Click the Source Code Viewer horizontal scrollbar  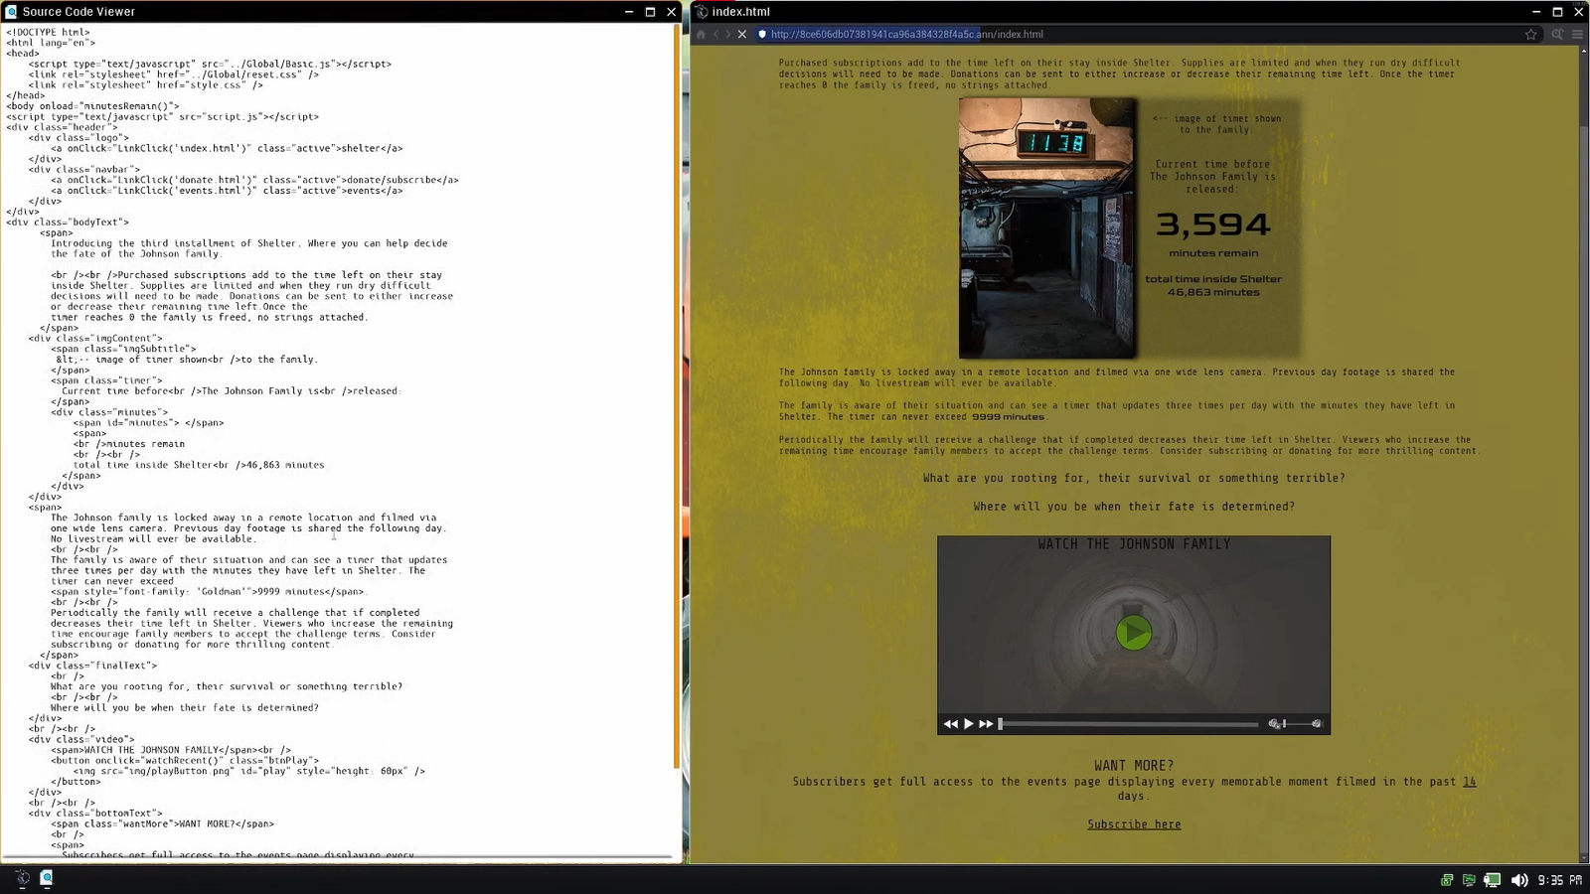click(338, 856)
